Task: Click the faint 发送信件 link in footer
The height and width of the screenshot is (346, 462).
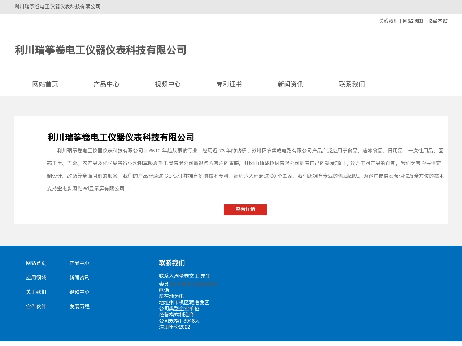Action: coord(206,284)
